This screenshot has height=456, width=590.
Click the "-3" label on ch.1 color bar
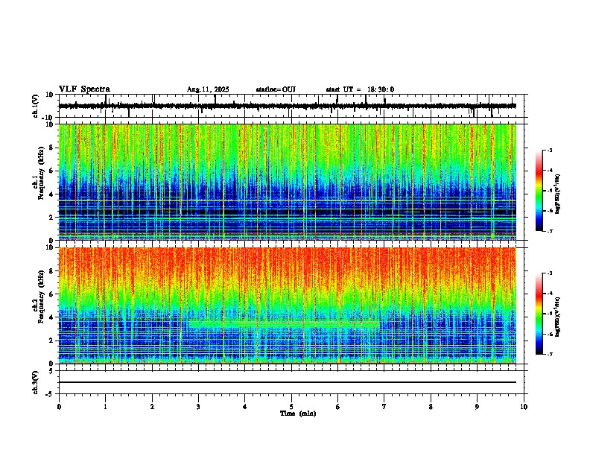point(549,150)
